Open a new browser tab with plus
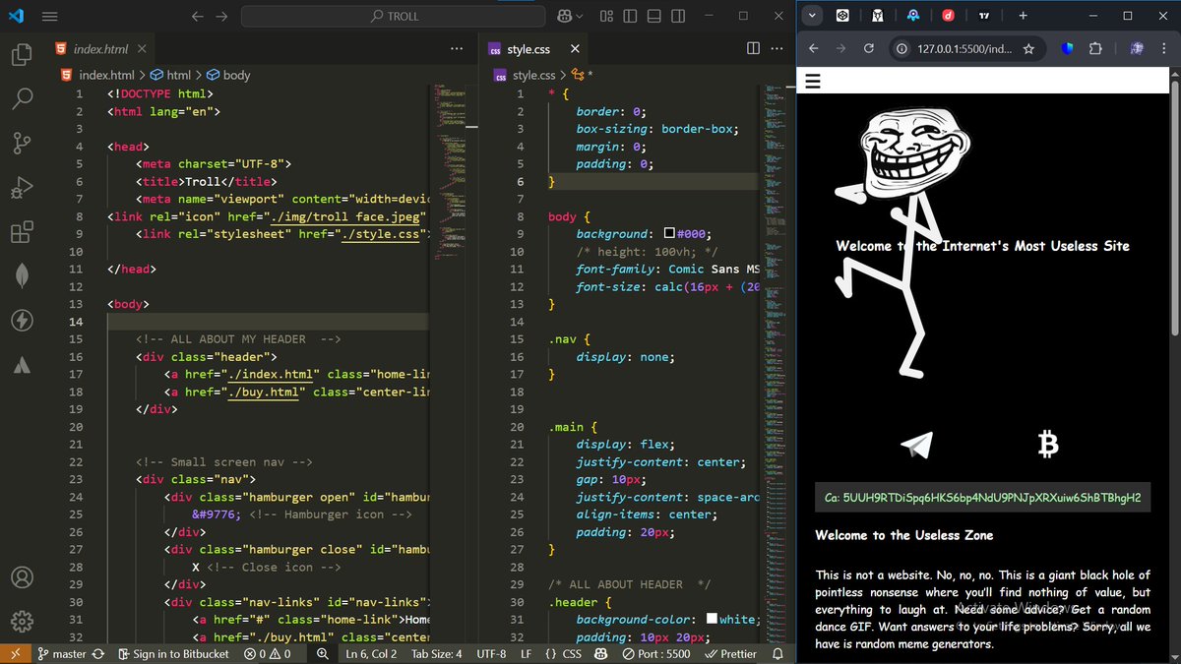Screen dimensions: 1181x664 point(1023,16)
